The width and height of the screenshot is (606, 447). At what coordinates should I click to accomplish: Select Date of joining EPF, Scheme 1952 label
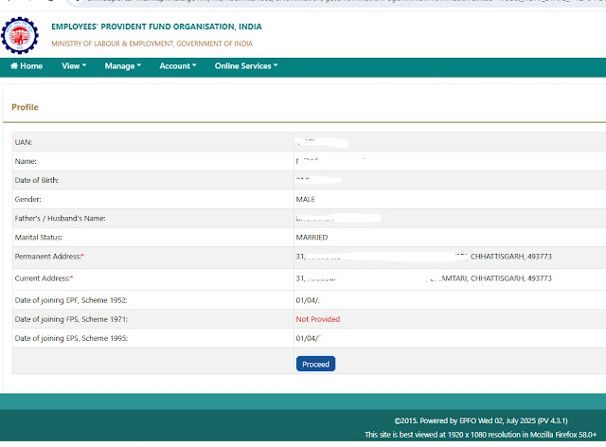(x=71, y=300)
